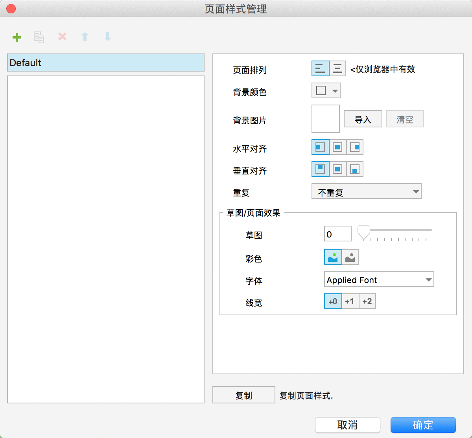This screenshot has width=472, height=438.
Task: Click the red delete style icon
Action: pyautogui.click(x=62, y=37)
